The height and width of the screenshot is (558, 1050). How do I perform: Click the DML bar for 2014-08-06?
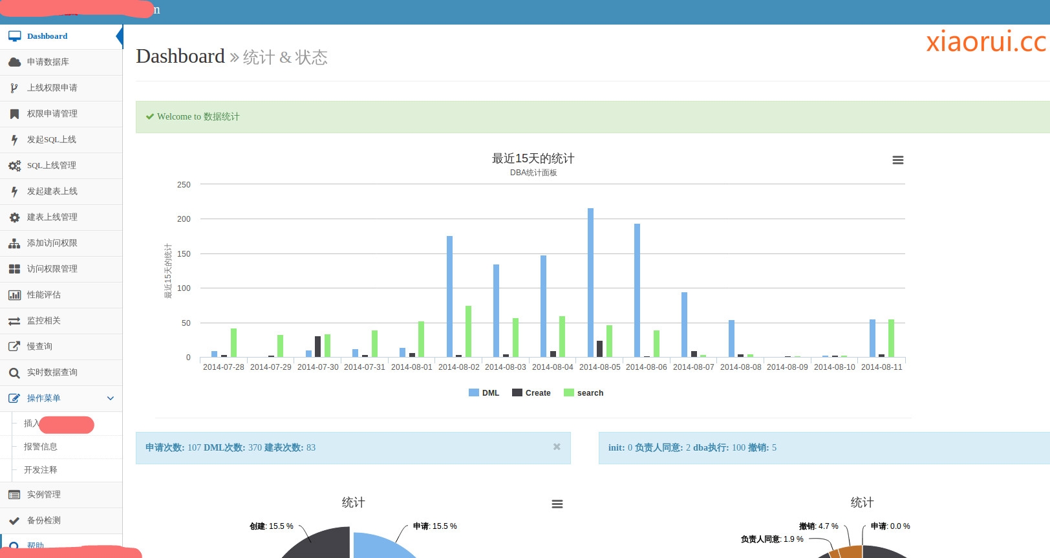637,290
